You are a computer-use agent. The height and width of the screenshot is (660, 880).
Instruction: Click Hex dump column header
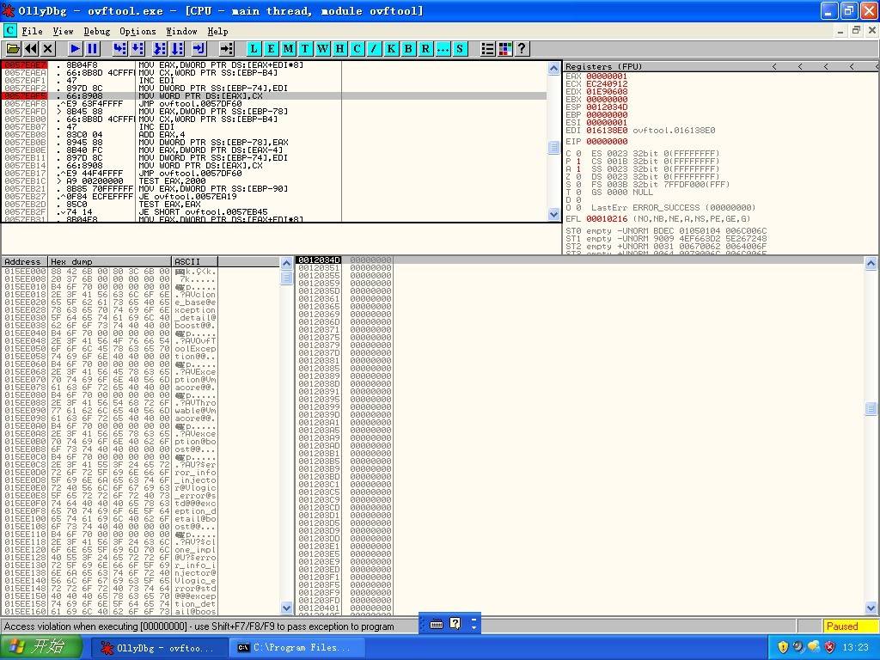109,261
